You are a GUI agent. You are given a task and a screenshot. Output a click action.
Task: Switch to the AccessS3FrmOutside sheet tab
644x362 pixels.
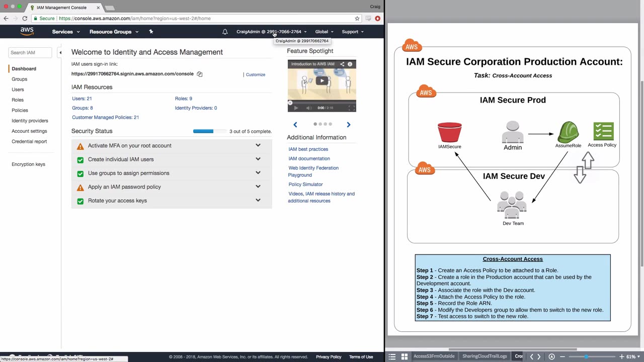pos(434,356)
